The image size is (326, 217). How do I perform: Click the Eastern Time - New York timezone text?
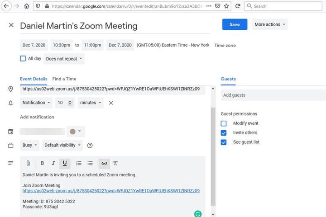173,45
